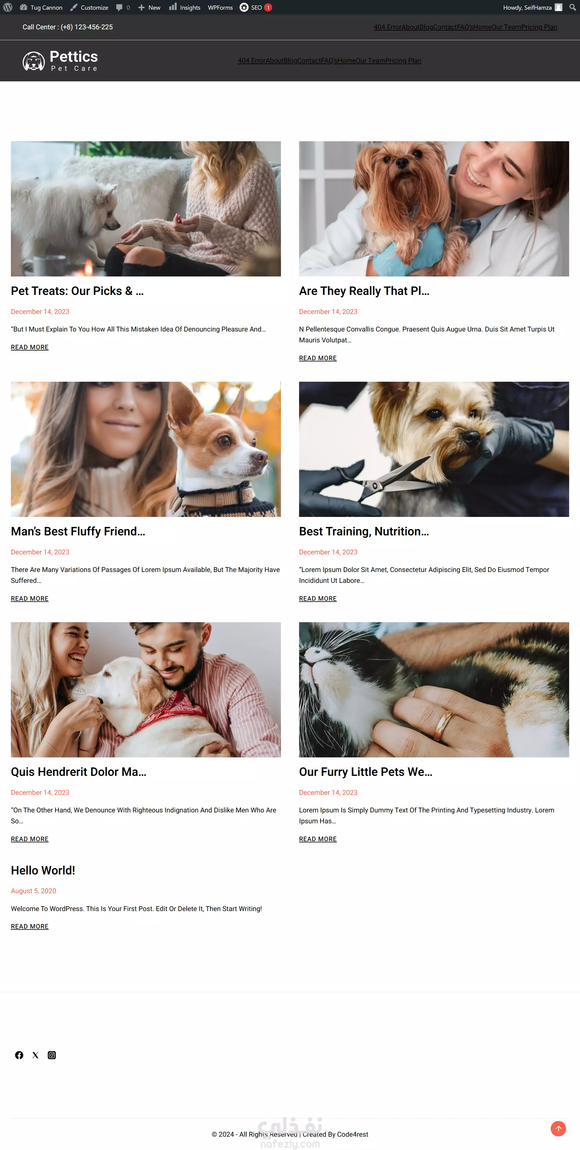
Task: Open the Facebook social icon in footer
Action: pyautogui.click(x=19, y=1055)
